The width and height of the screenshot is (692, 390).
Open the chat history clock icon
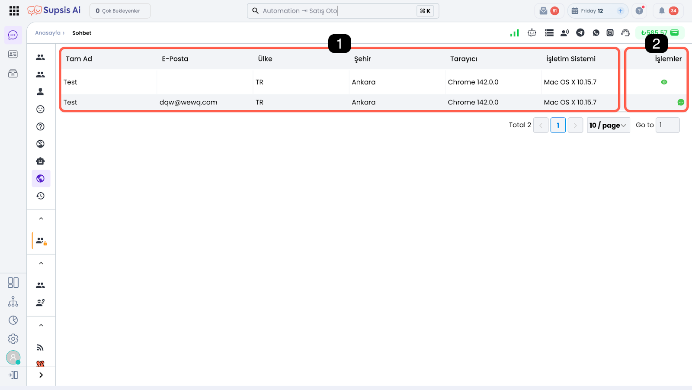pos(40,196)
